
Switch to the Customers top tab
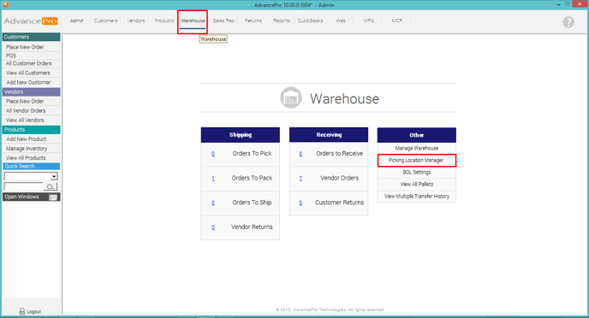tap(105, 21)
